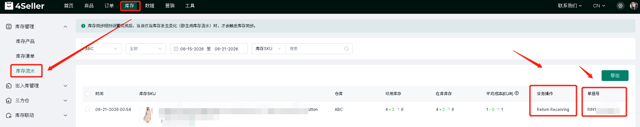Click the 三方仓 warehouse sidebar icon
Image resolution: width=640 pixels, height=127 pixels.
click(9, 100)
